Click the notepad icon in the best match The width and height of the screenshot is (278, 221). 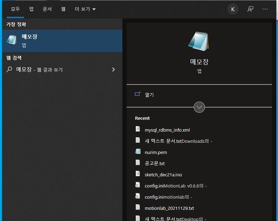(12, 40)
